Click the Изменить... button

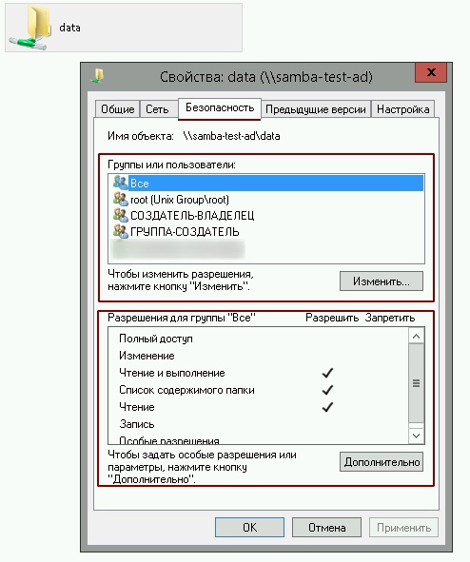382,281
